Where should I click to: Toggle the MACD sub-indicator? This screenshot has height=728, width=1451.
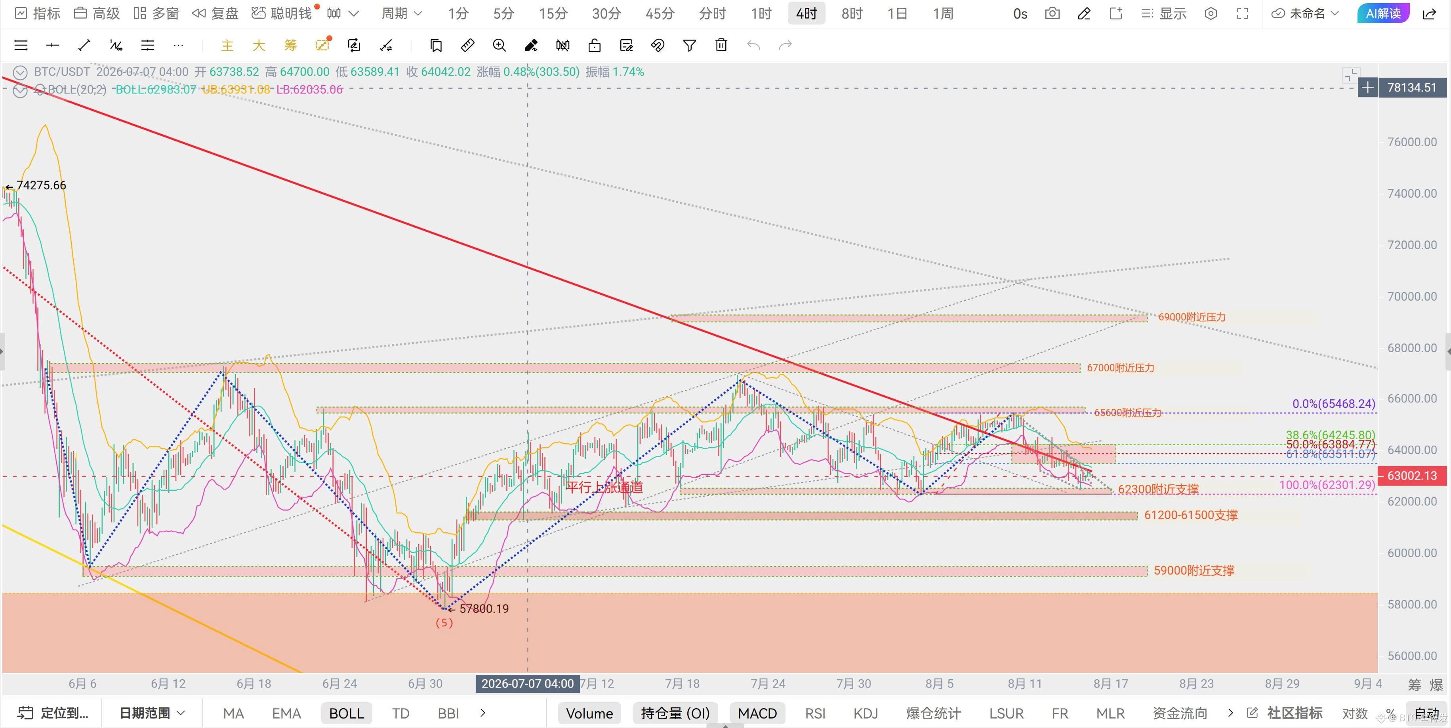click(x=758, y=713)
